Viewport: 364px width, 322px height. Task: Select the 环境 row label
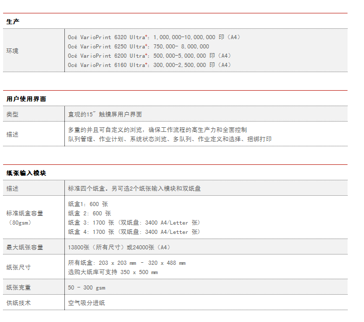click(x=12, y=51)
